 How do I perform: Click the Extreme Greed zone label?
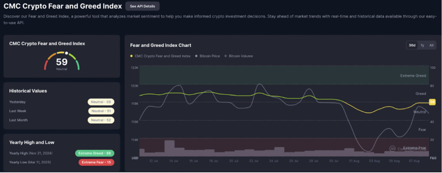pos(413,76)
